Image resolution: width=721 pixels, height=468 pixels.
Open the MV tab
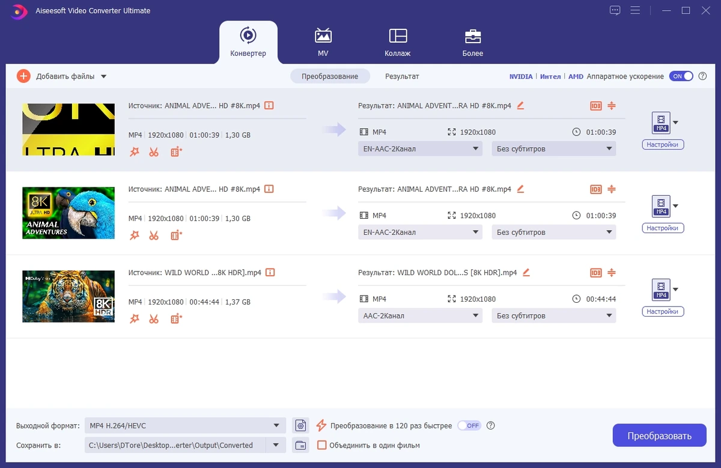(x=323, y=43)
